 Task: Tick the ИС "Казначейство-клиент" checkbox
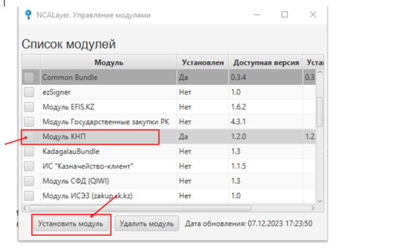[x=29, y=166]
